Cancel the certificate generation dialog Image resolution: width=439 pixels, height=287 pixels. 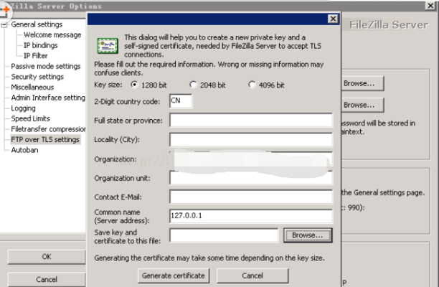[x=252, y=276]
